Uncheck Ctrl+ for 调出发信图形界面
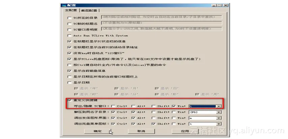The height and width of the screenshot is (139, 288). (x=113, y=118)
